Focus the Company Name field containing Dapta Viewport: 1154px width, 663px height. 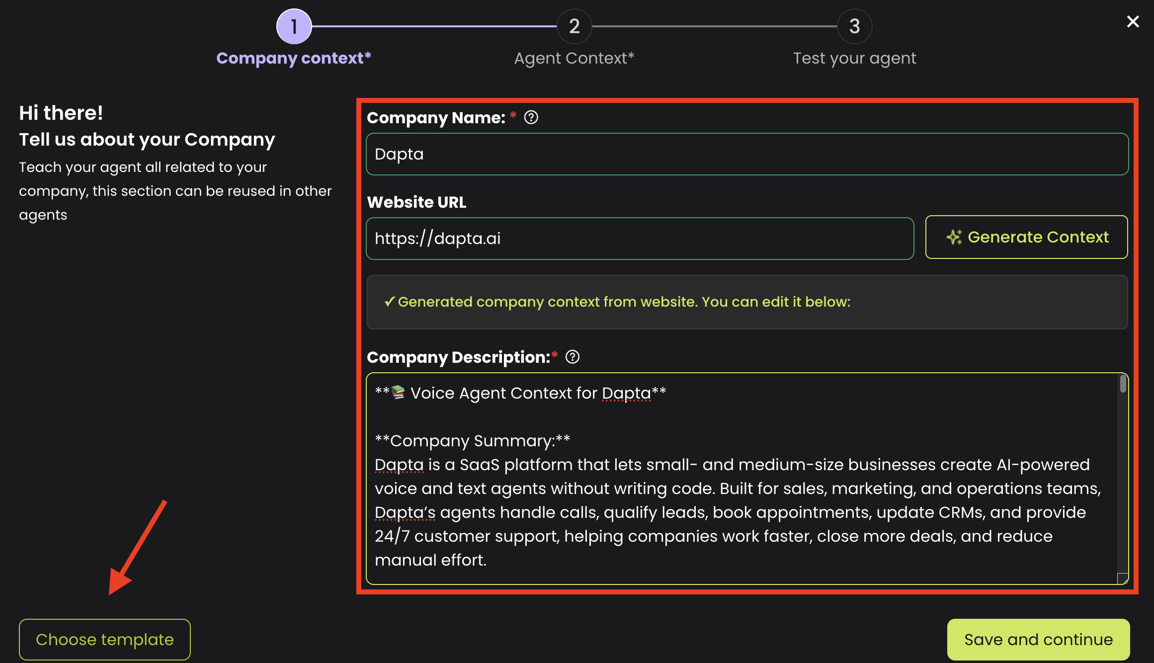coord(747,154)
